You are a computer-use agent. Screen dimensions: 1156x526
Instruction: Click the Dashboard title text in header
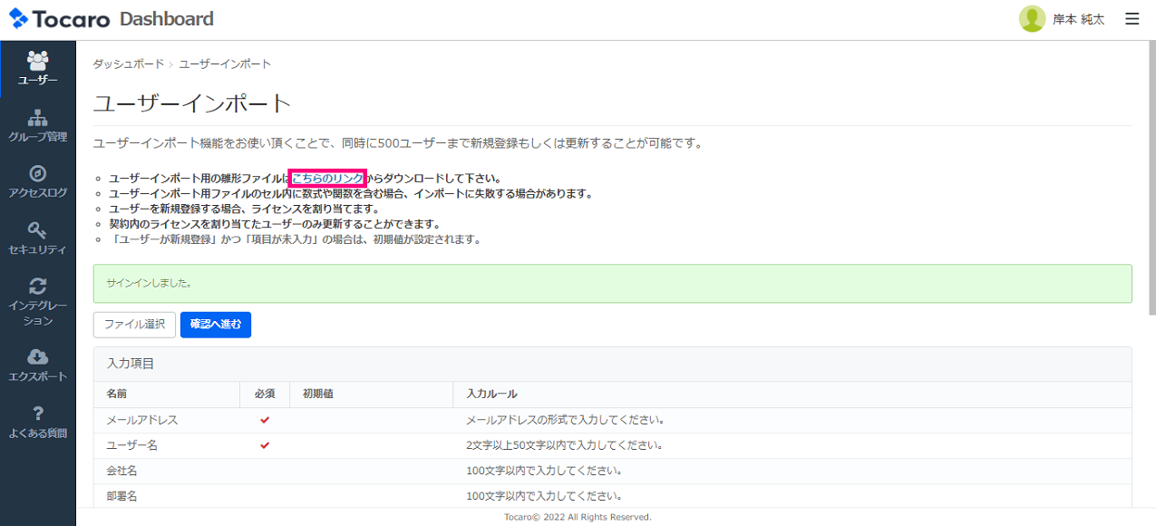[167, 19]
